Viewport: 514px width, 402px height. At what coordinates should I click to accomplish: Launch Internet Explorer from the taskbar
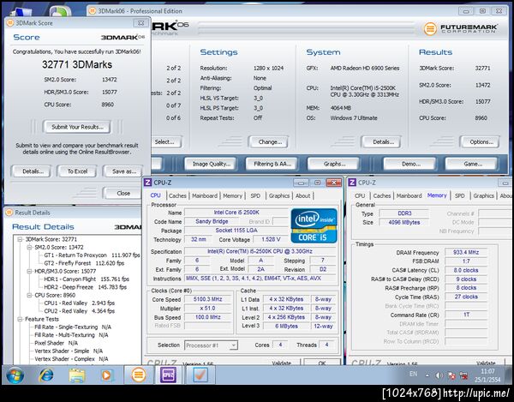(46, 375)
